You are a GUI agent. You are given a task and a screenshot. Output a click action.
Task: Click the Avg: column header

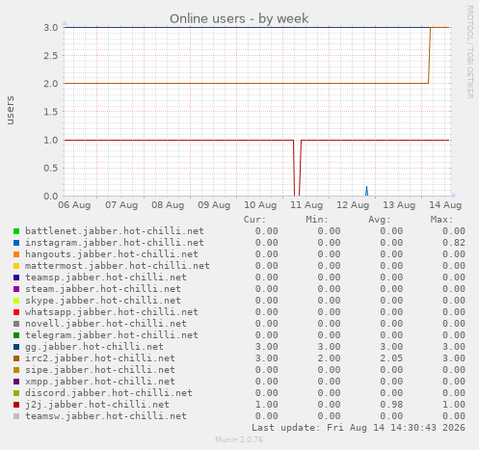[x=380, y=220]
